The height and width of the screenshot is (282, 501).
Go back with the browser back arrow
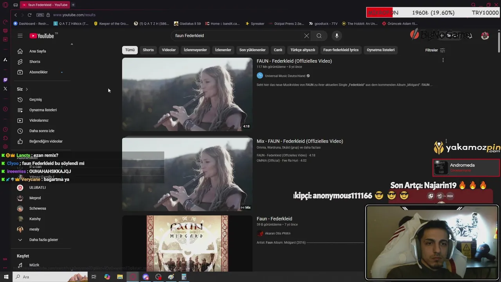click(16, 15)
